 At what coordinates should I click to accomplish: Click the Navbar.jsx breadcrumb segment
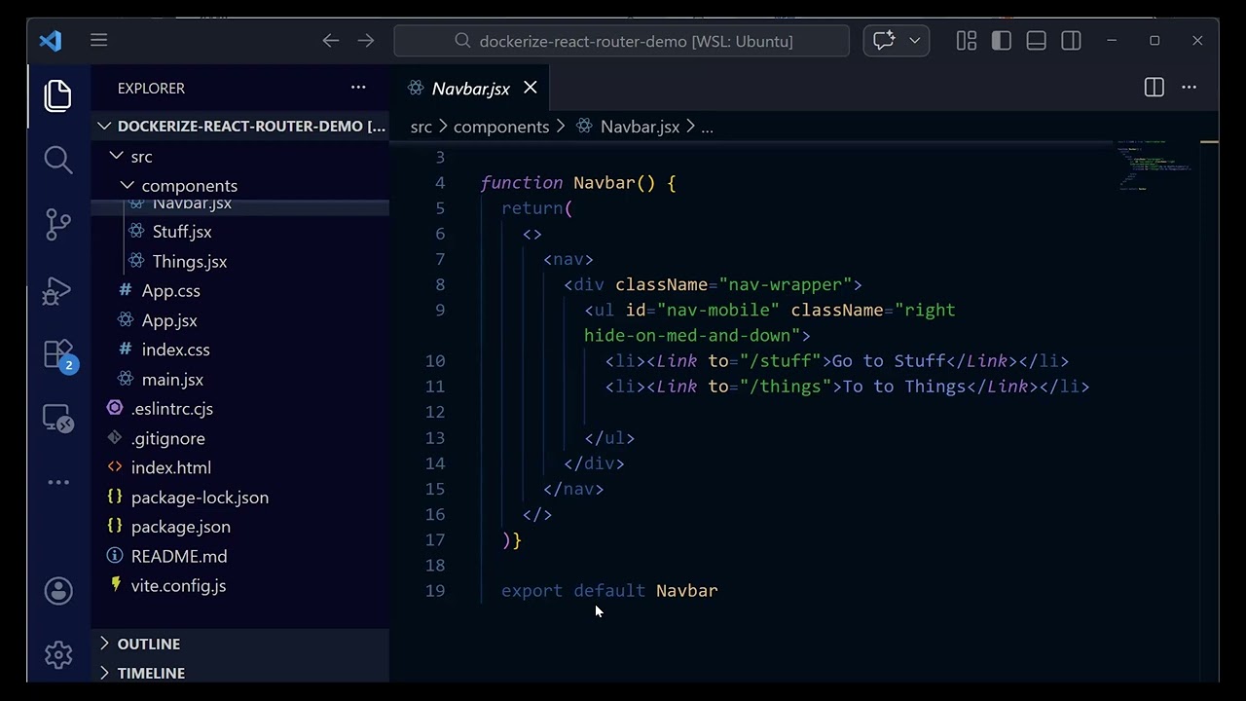pos(640,127)
